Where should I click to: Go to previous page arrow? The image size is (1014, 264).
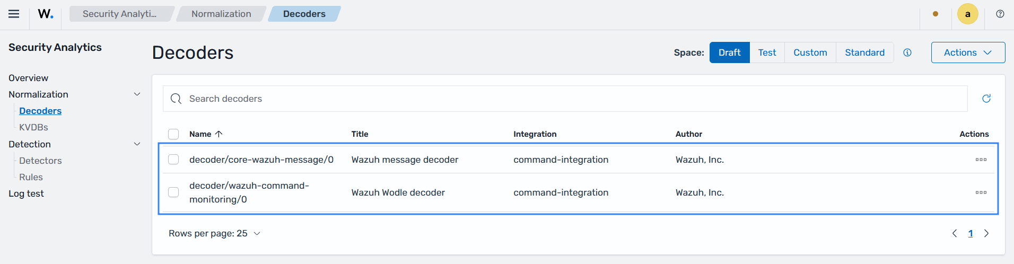pyautogui.click(x=955, y=233)
